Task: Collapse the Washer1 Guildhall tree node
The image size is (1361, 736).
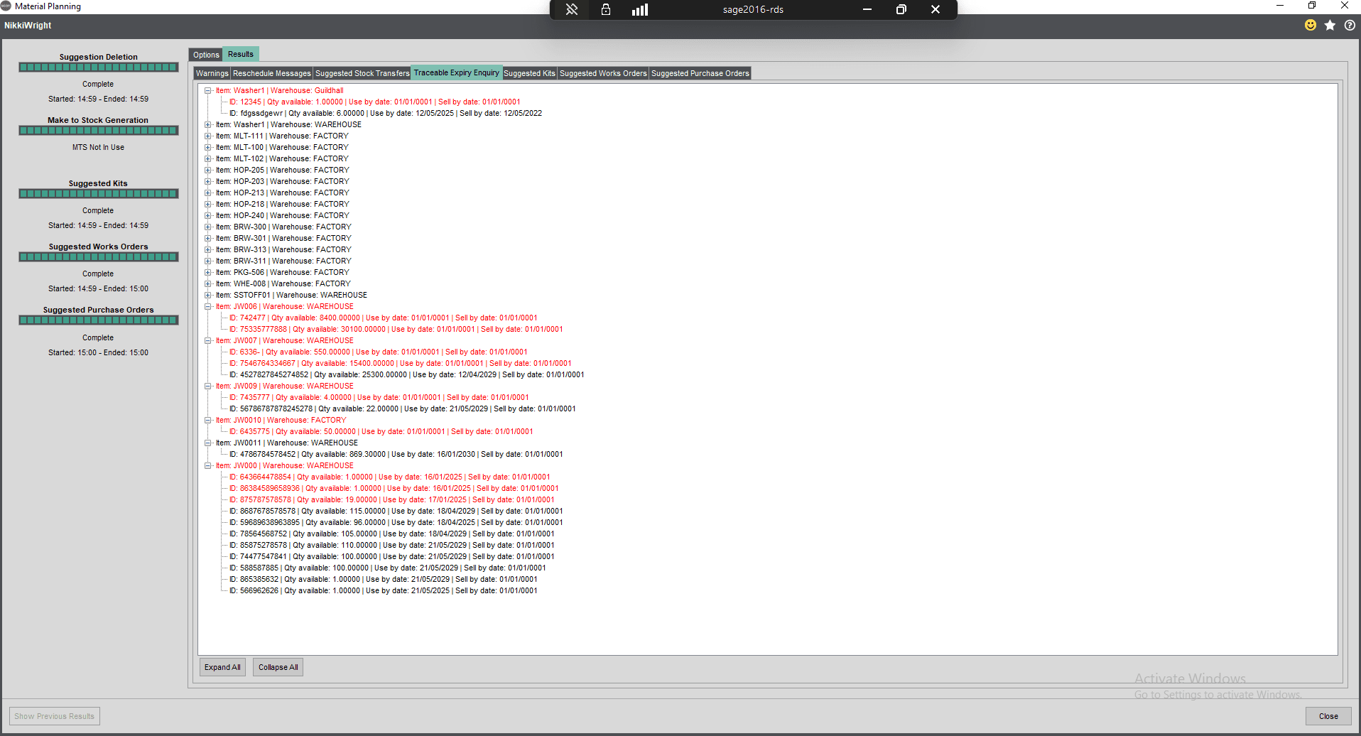Action: (208, 90)
